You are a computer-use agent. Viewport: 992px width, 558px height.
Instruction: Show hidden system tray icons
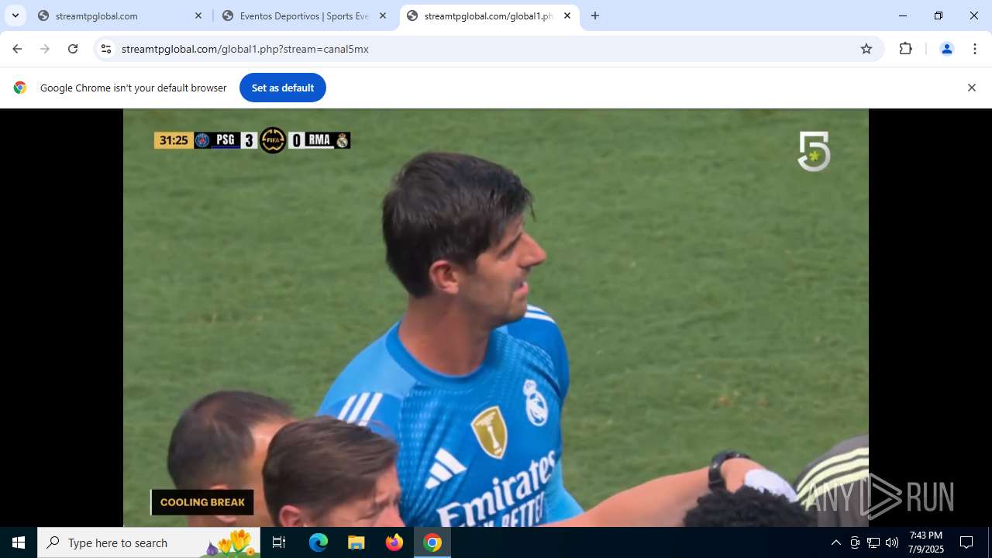pos(835,542)
